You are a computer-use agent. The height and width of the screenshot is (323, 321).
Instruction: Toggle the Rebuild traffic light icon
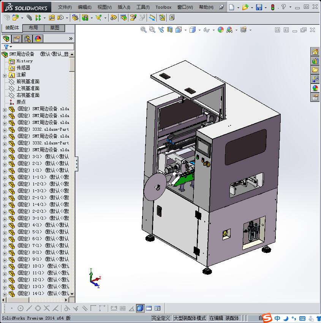(272, 7)
